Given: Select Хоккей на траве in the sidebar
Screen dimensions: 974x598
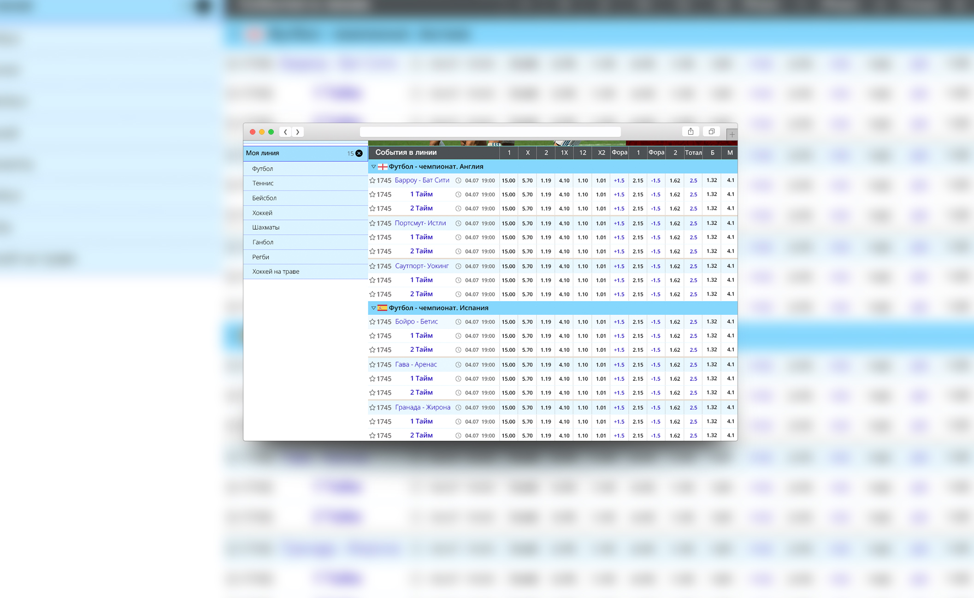Looking at the screenshot, I should pos(276,272).
